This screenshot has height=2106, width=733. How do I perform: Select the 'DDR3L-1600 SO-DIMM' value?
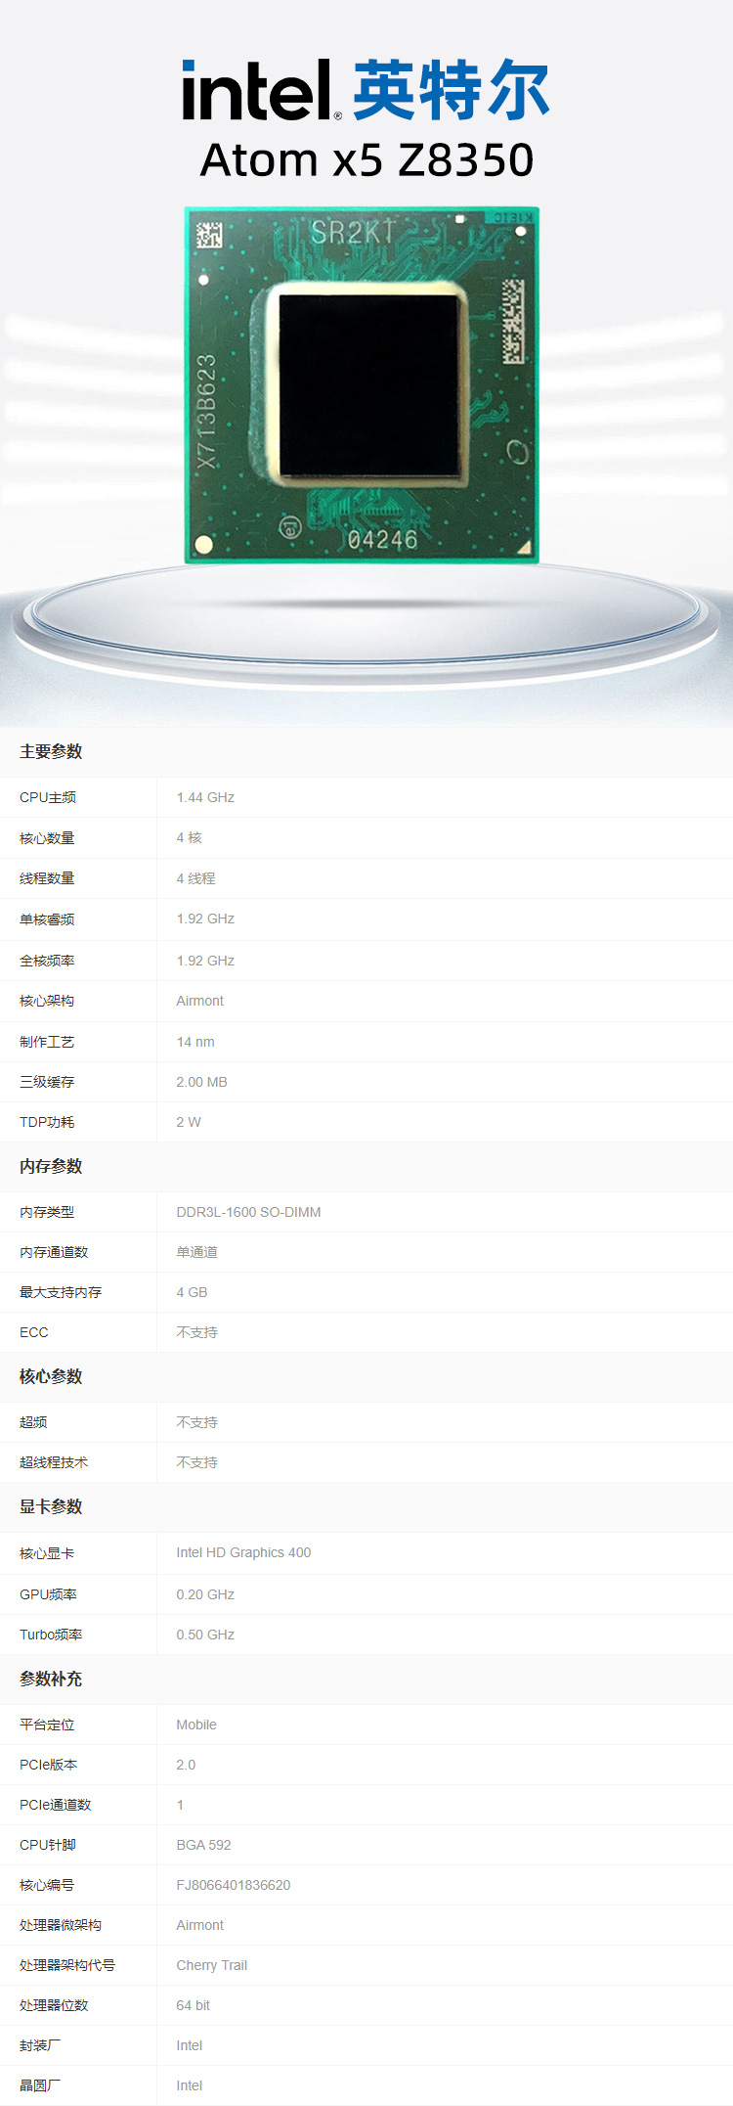point(248,1212)
